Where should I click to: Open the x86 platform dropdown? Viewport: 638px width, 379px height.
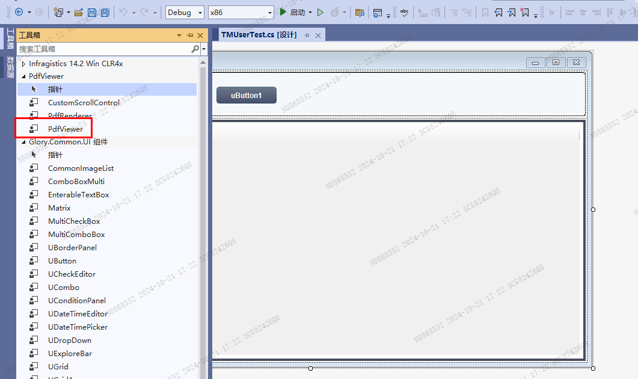(x=241, y=13)
